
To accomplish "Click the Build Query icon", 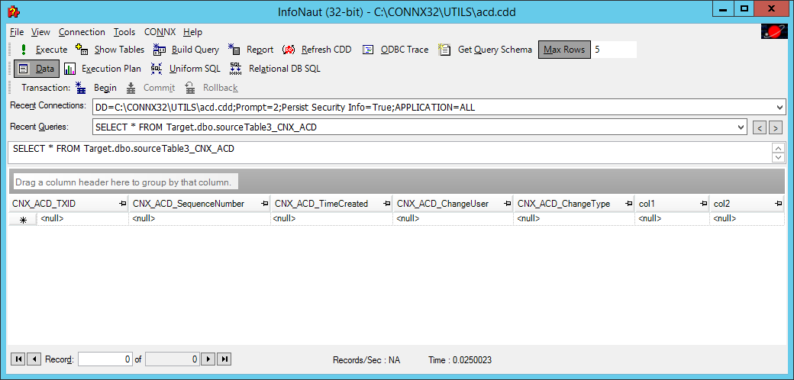I will click(160, 49).
